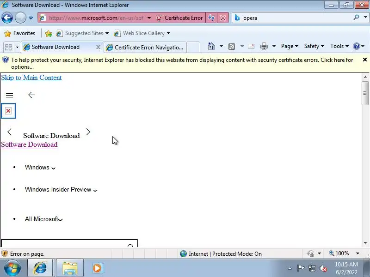370x277 pixels.
Task: Open the search provider dropdown arrow
Action: (x=365, y=18)
